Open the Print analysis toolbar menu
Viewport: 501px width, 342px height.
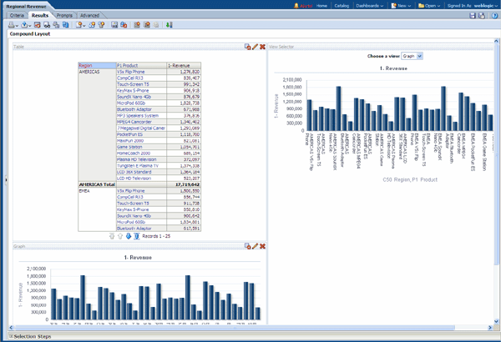click(13, 25)
